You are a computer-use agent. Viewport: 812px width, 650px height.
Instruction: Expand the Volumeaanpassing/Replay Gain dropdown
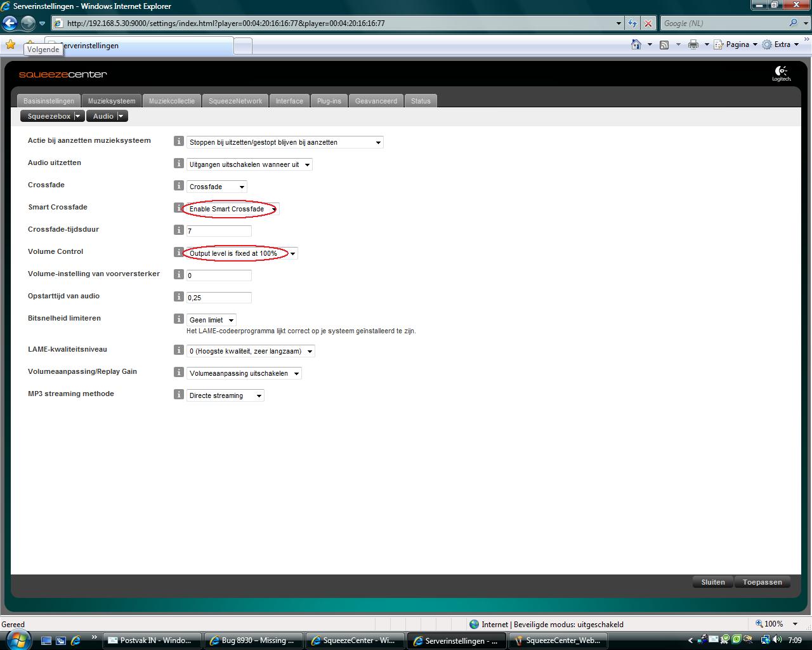(244, 373)
